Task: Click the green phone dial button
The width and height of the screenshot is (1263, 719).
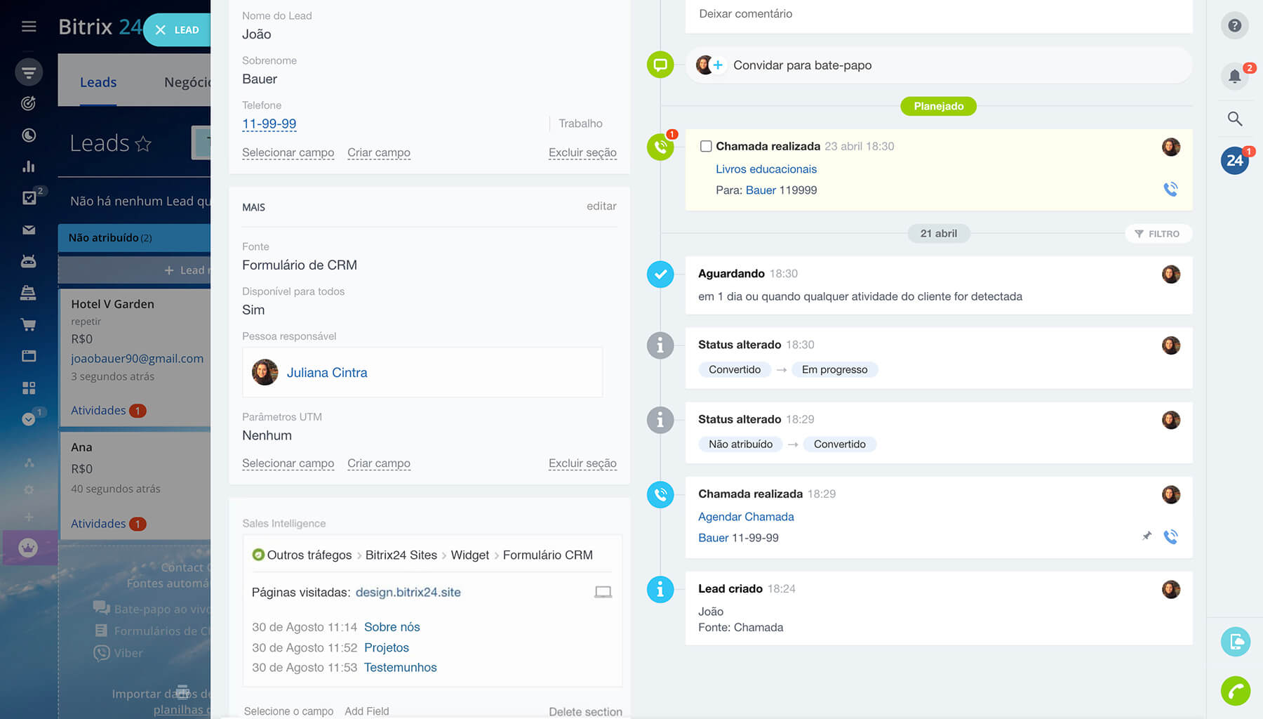Action: click(x=1235, y=691)
